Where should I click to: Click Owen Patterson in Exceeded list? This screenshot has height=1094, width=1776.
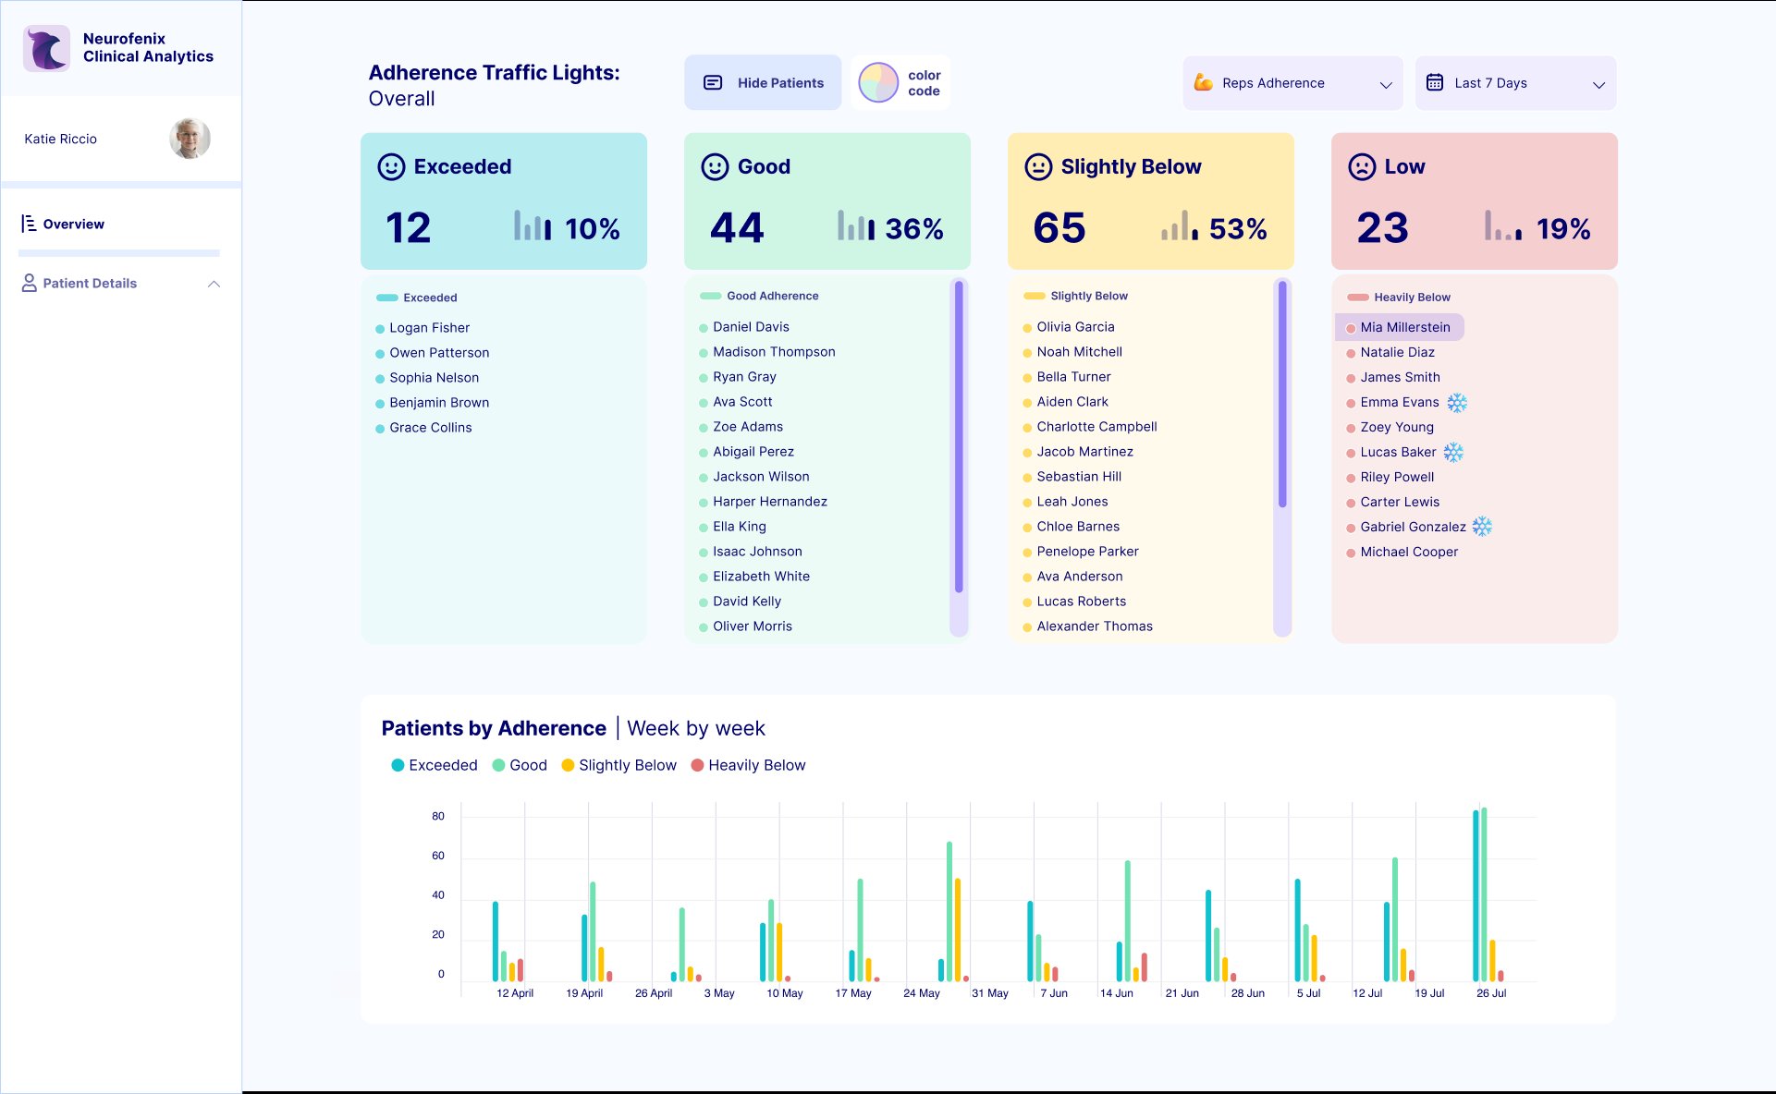click(439, 353)
